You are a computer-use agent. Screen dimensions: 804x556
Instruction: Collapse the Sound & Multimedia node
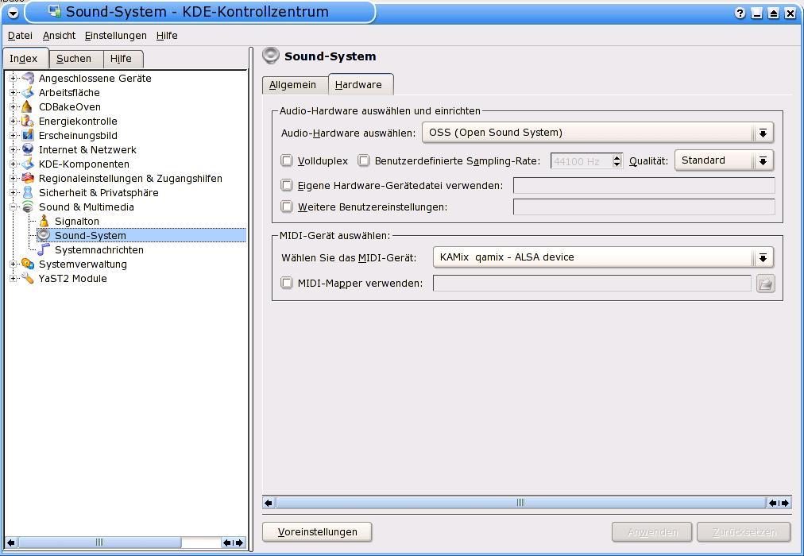13,207
